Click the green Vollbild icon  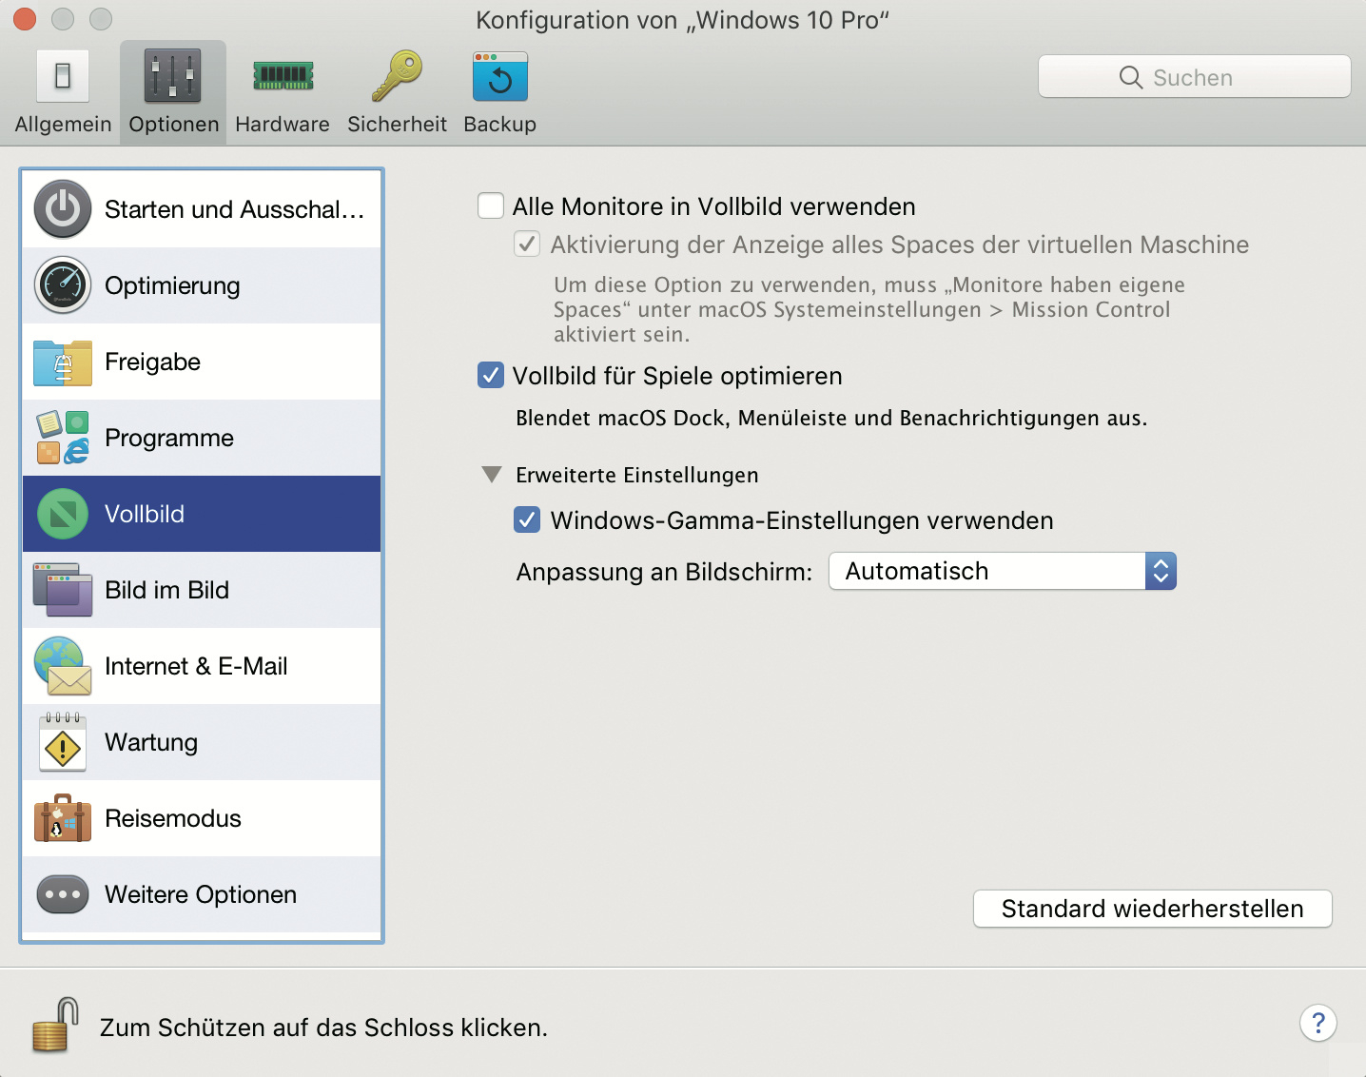(x=63, y=514)
